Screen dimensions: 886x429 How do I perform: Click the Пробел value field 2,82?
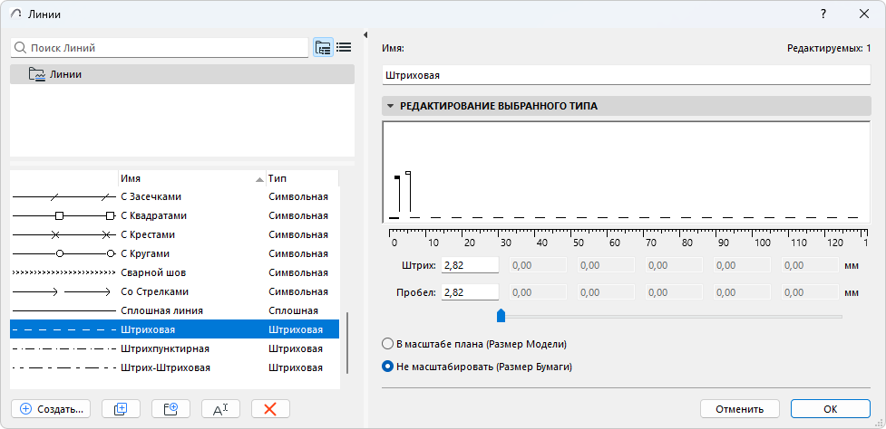tap(470, 292)
